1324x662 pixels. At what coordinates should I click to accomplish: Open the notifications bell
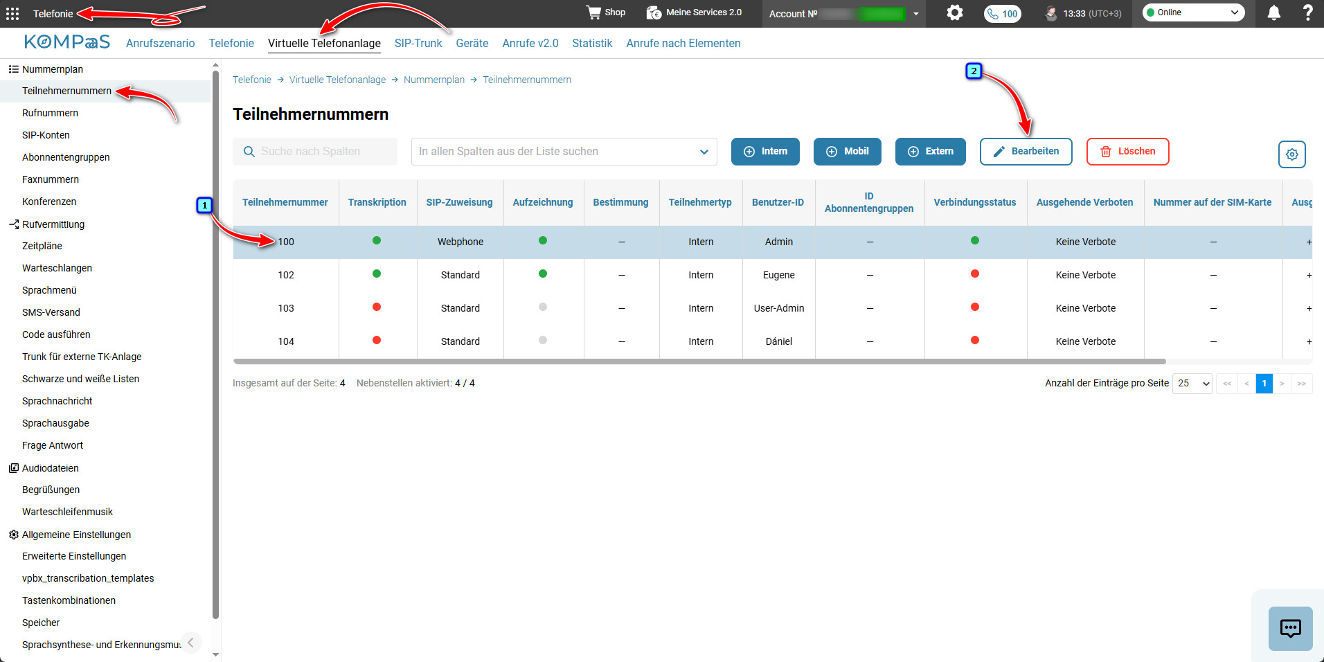coord(1273,12)
